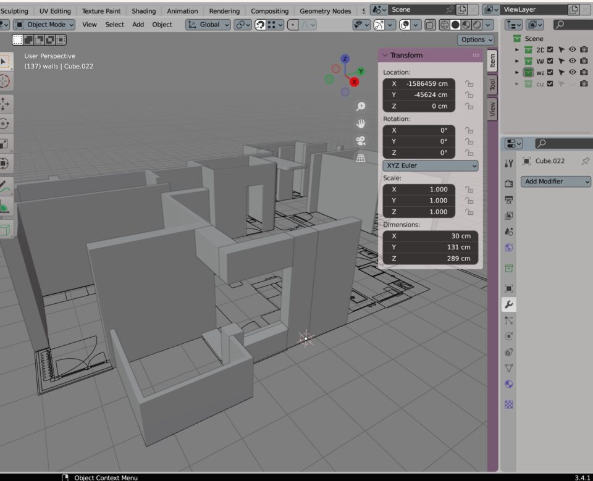Open the Add menu in header
Image resolution: width=593 pixels, height=481 pixels.
coord(138,25)
